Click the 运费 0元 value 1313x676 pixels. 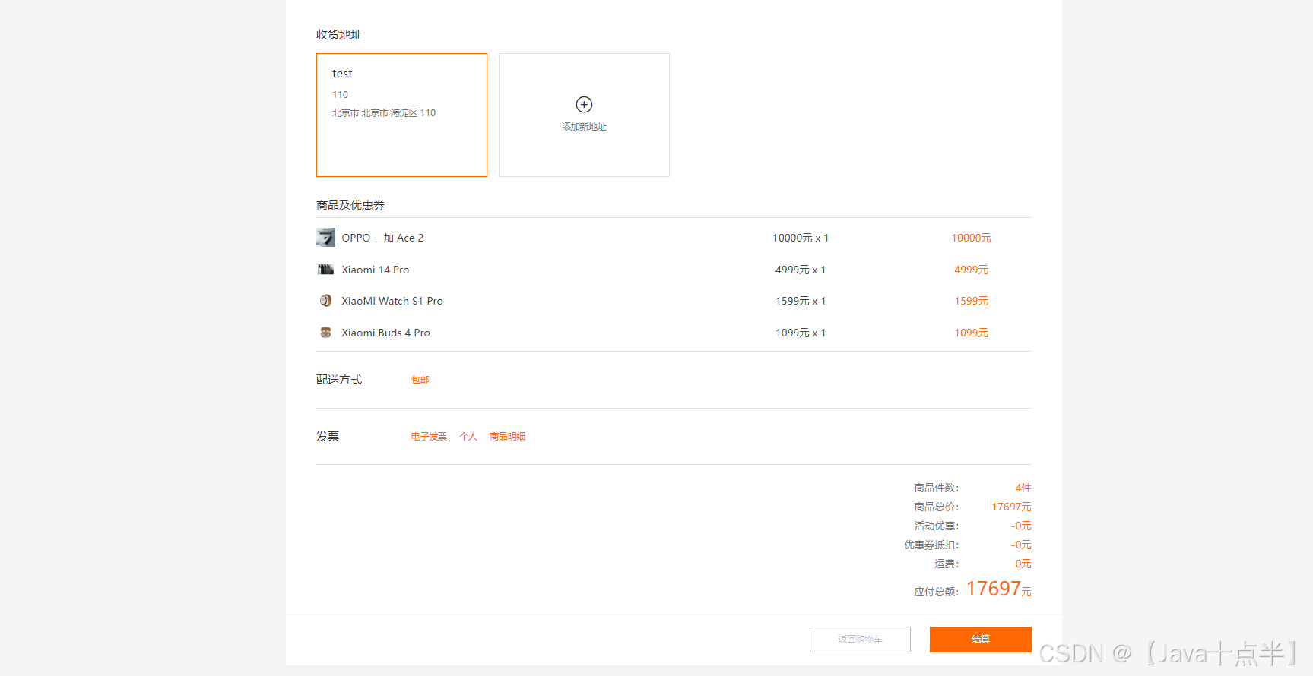pos(1023,564)
